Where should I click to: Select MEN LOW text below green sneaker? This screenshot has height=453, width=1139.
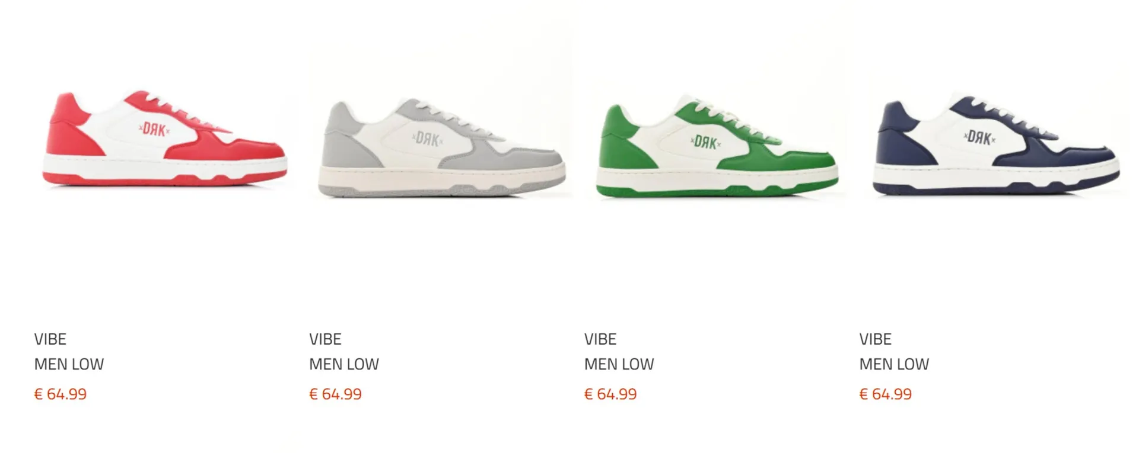[x=619, y=364]
